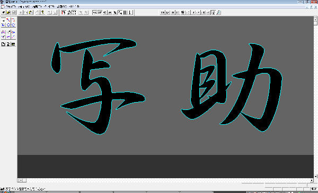Click the New file toolbar icon
318x193 pixels.
click(x=4, y=13)
